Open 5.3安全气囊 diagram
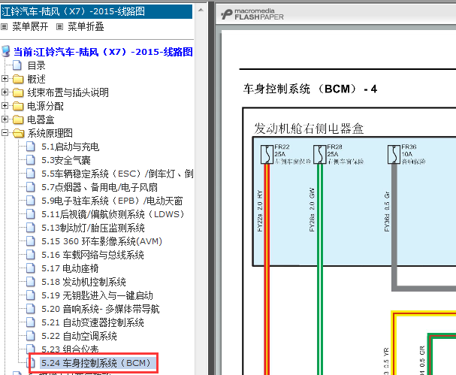The height and width of the screenshot is (375, 456). [x=65, y=160]
